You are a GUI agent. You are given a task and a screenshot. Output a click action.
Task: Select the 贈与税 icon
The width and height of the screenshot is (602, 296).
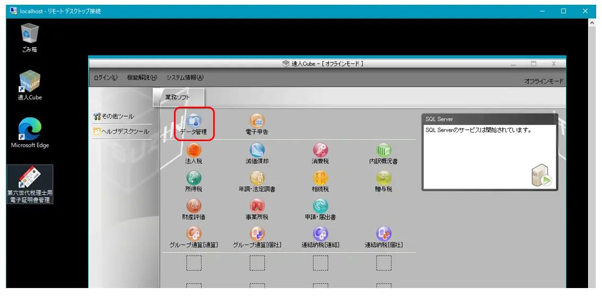(x=383, y=179)
